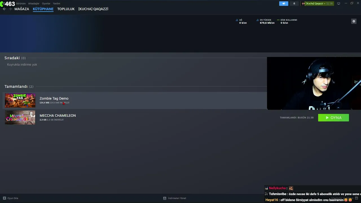Click the Oyun Ekle link

(13, 198)
